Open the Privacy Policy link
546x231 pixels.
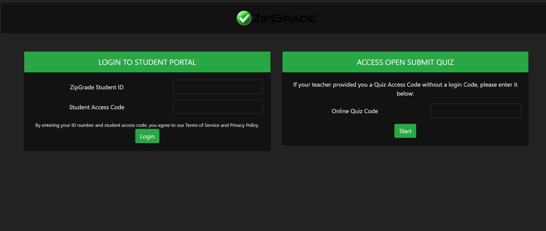coord(244,125)
